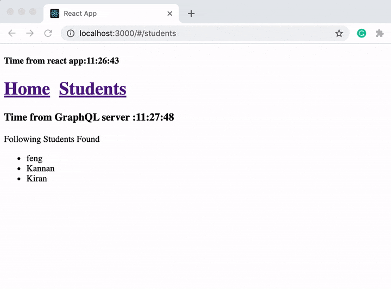Image resolution: width=391 pixels, height=289 pixels.
Task: Click the red window close button
Action: 10,11
